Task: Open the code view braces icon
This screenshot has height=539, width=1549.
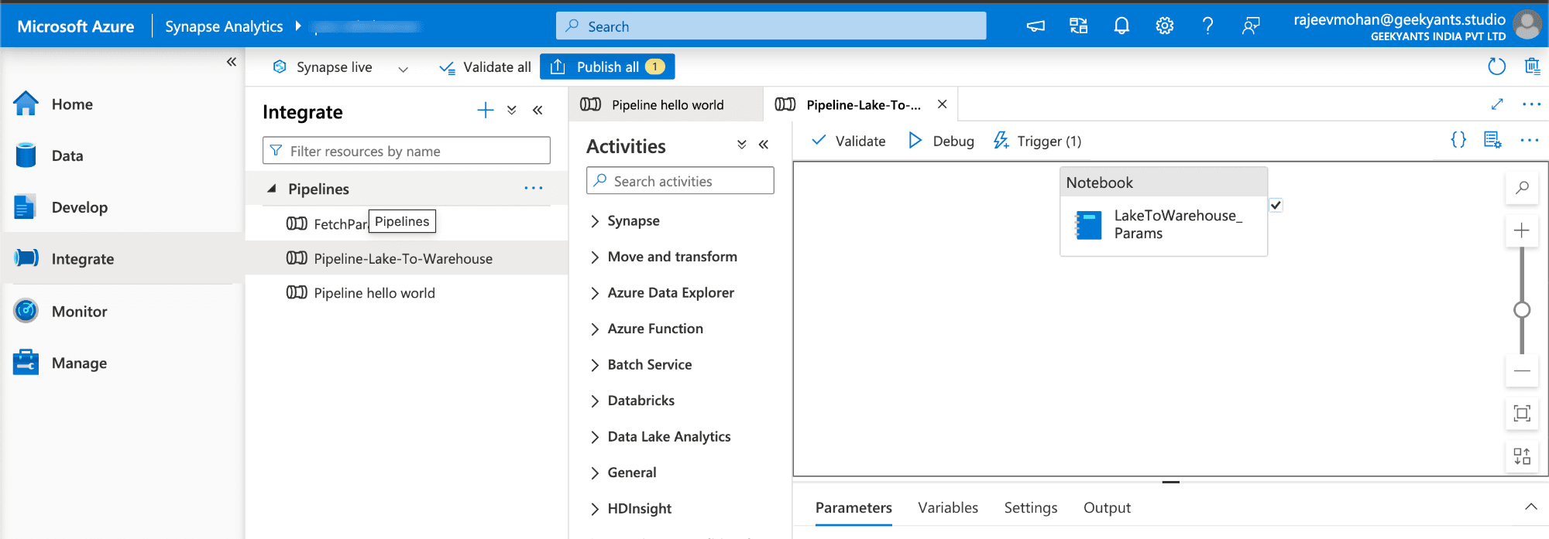Action: point(1458,140)
